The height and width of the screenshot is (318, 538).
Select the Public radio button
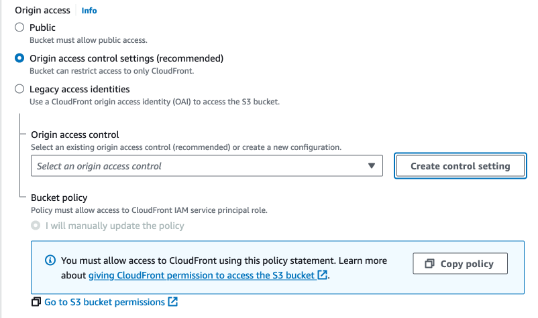[19, 27]
